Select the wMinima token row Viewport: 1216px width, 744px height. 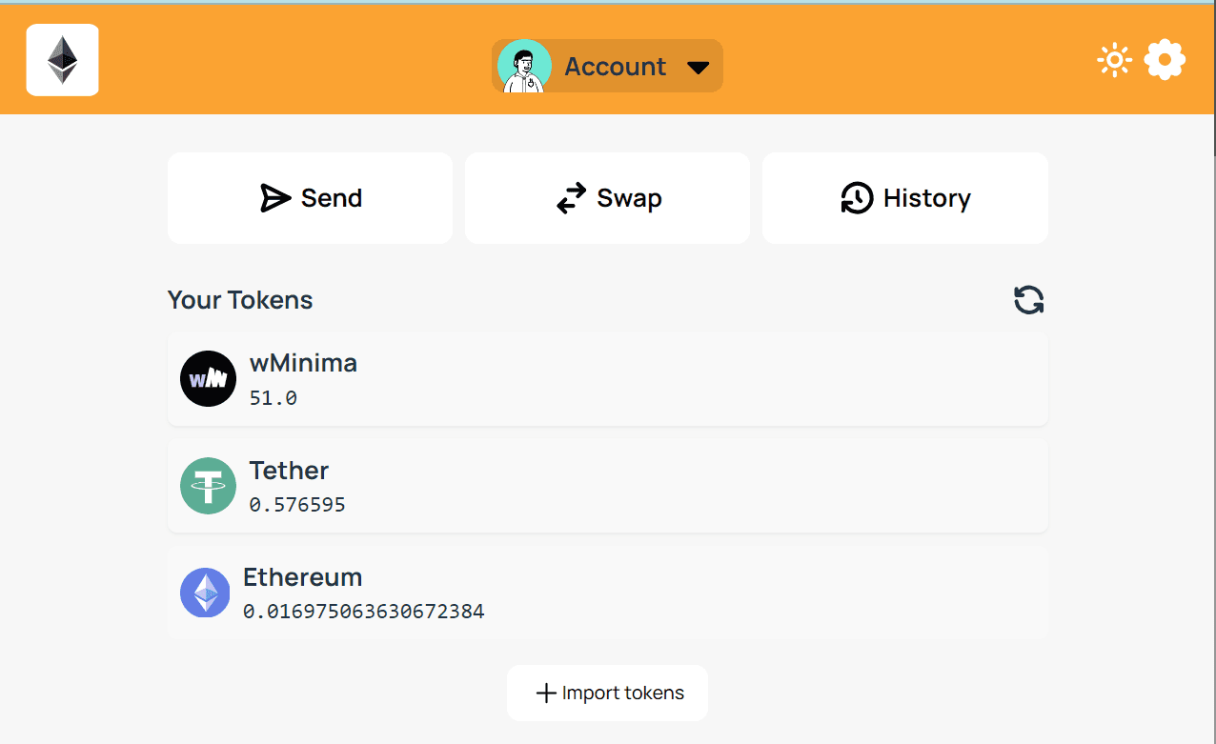[x=608, y=379]
